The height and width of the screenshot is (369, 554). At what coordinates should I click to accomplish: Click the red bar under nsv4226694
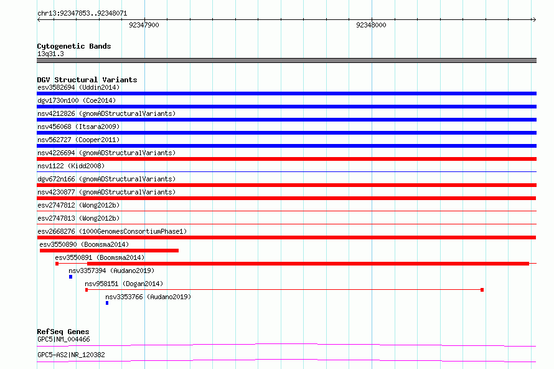click(286, 159)
